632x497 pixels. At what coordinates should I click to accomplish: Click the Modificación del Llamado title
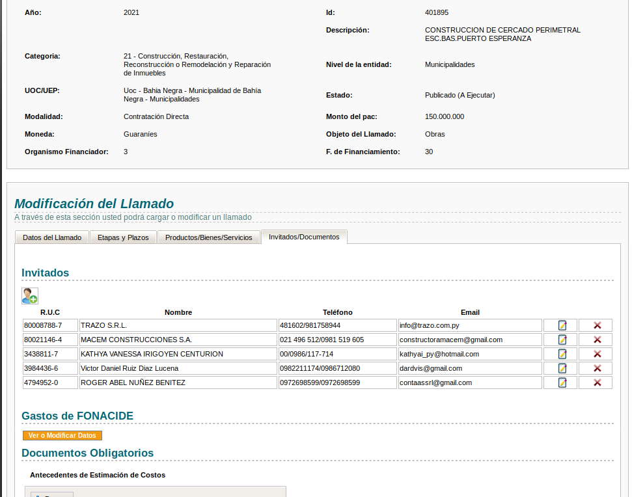pos(94,204)
